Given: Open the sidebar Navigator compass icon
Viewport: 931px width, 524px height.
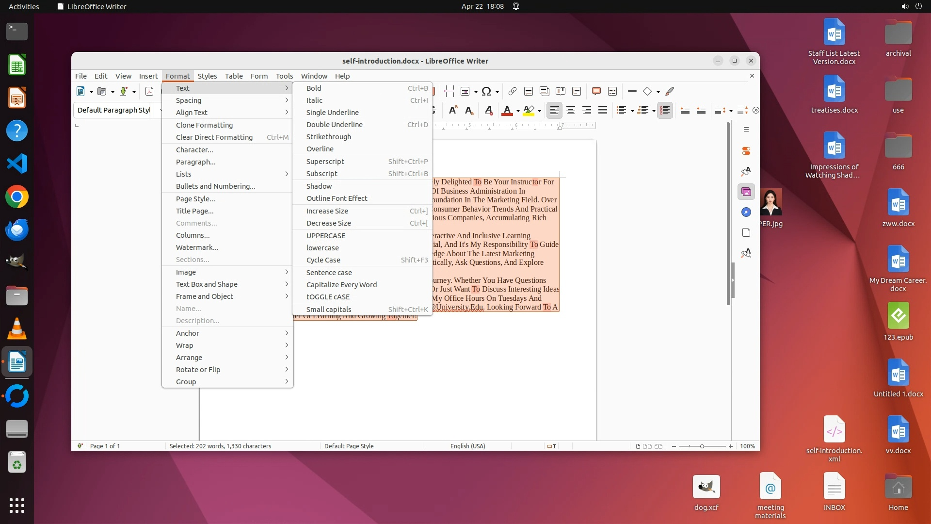Looking at the screenshot, I should point(746,212).
